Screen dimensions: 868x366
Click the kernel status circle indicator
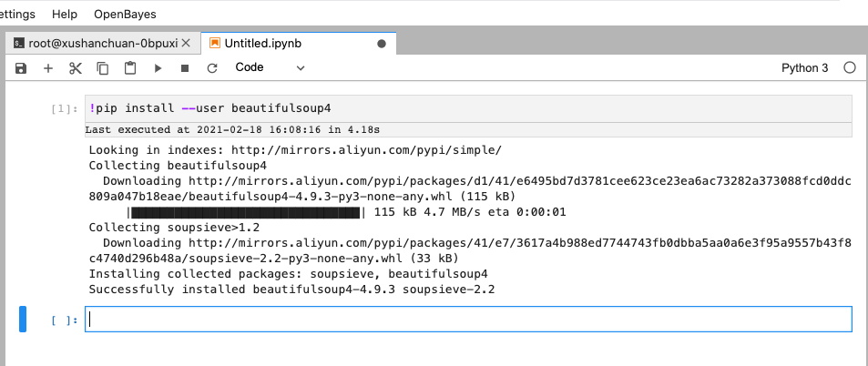click(x=849, y=68)
